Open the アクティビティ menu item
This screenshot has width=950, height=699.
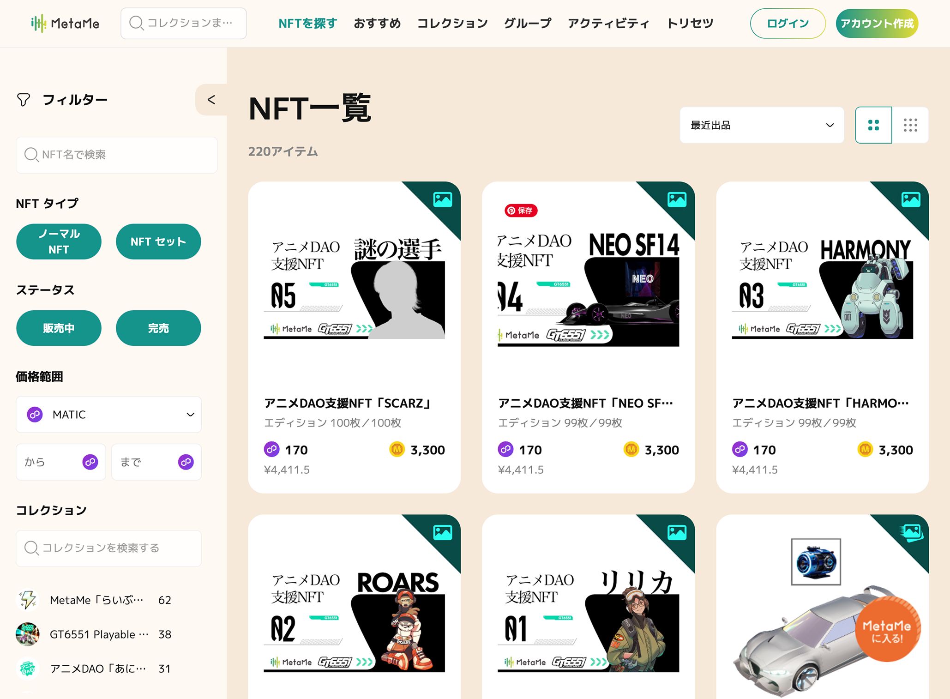click(x=609, y=24)
